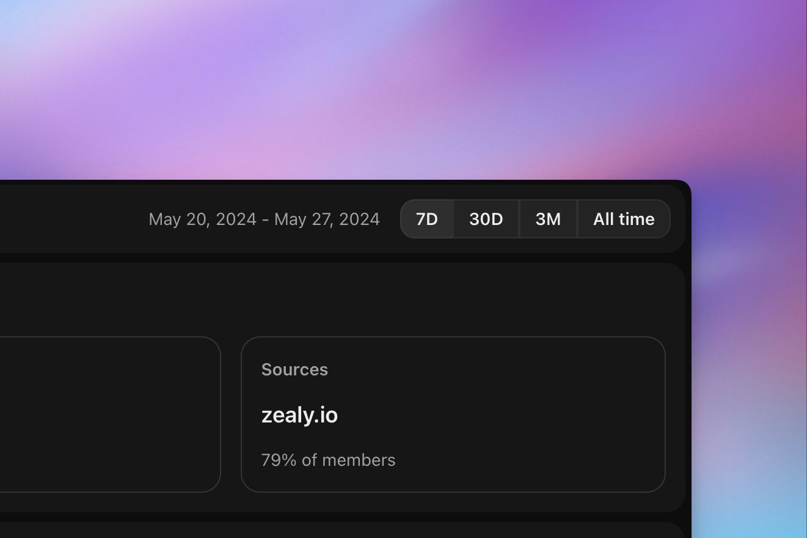Click the "May 20, 2024" start date
The width and height of the screenshot is (807, 538).
(x=202, y=219)
